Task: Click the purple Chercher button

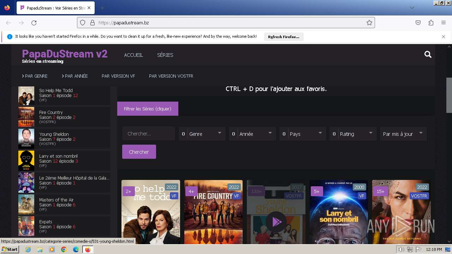Action: [139, 152]
